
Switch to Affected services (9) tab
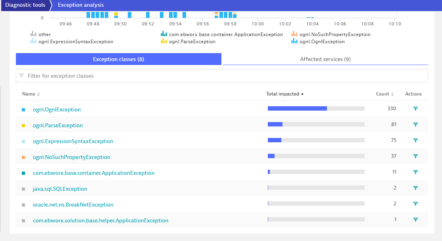(x=325, y=59)
